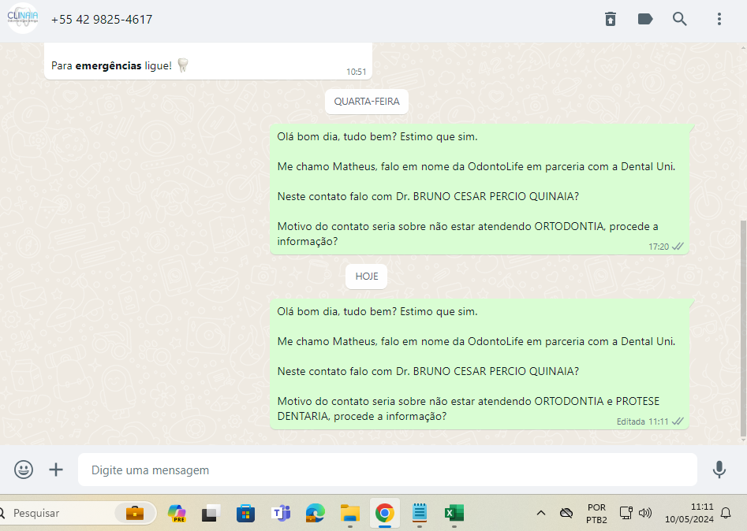Open Microsoft Teams from the taskbar

[x=281, y=513]
